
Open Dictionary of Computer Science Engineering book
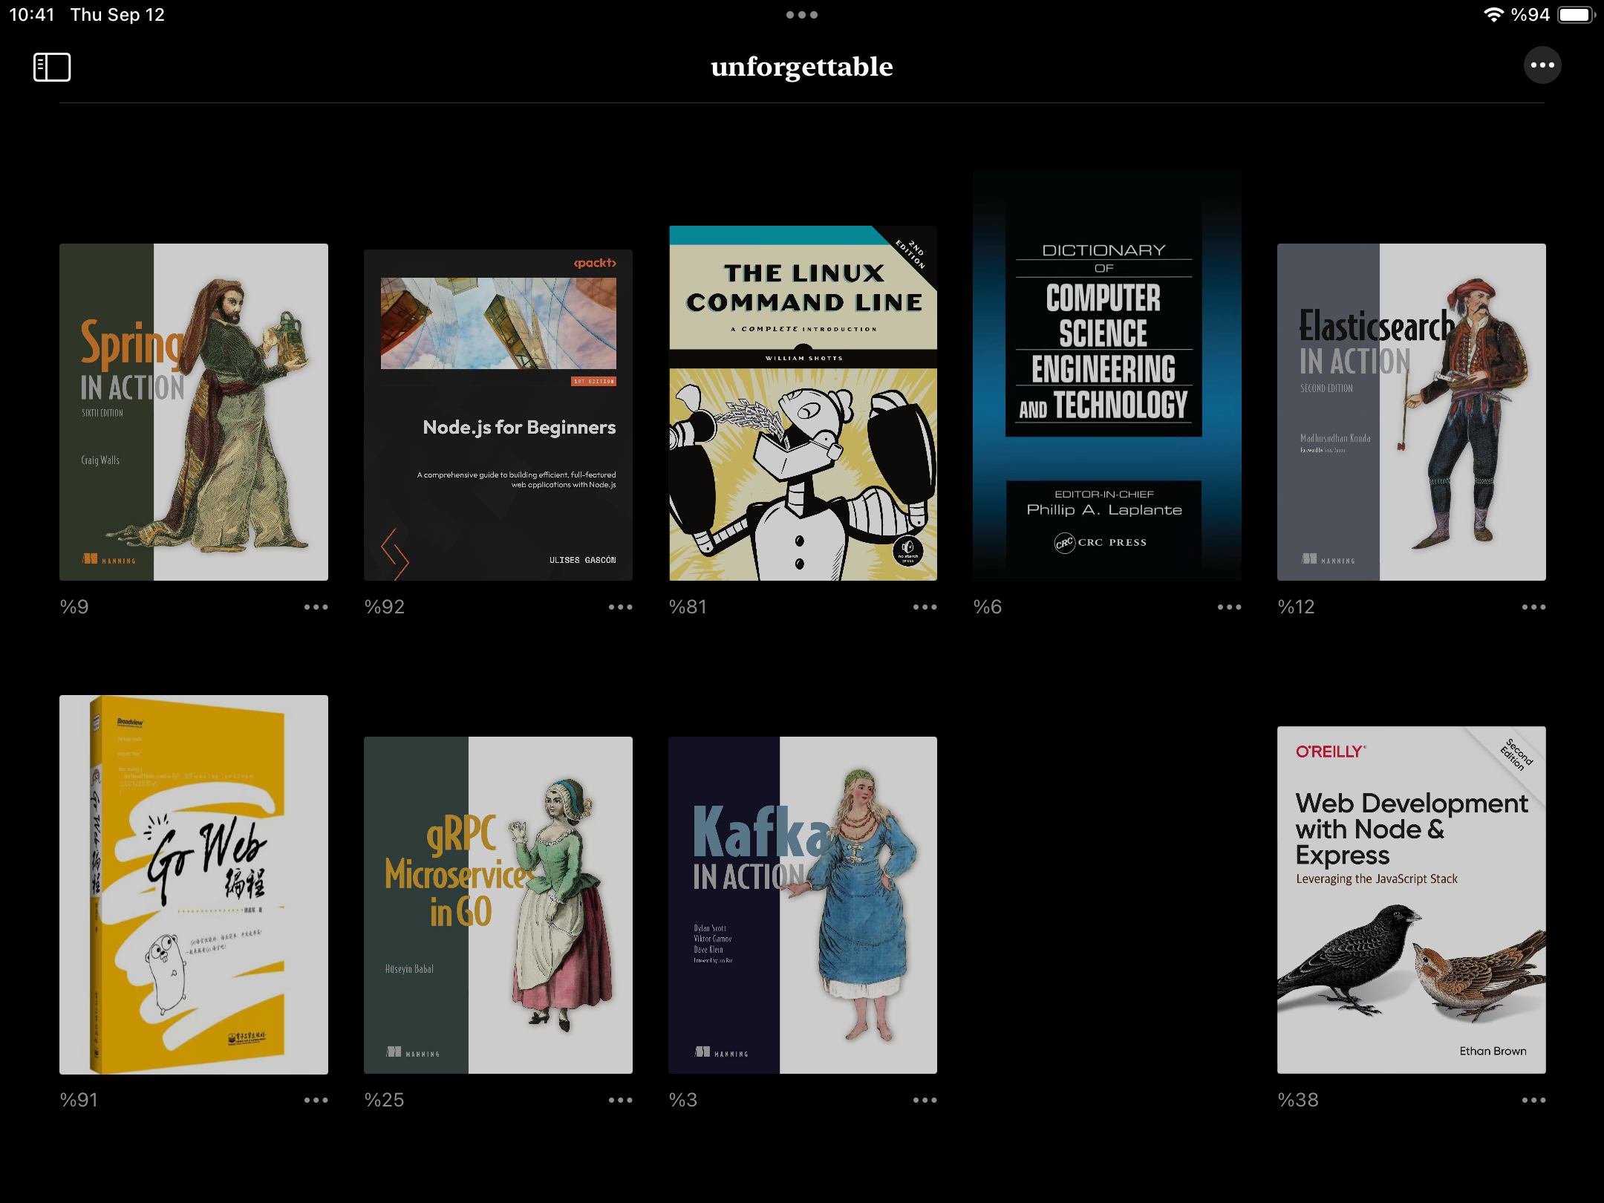coord(1107,375)
